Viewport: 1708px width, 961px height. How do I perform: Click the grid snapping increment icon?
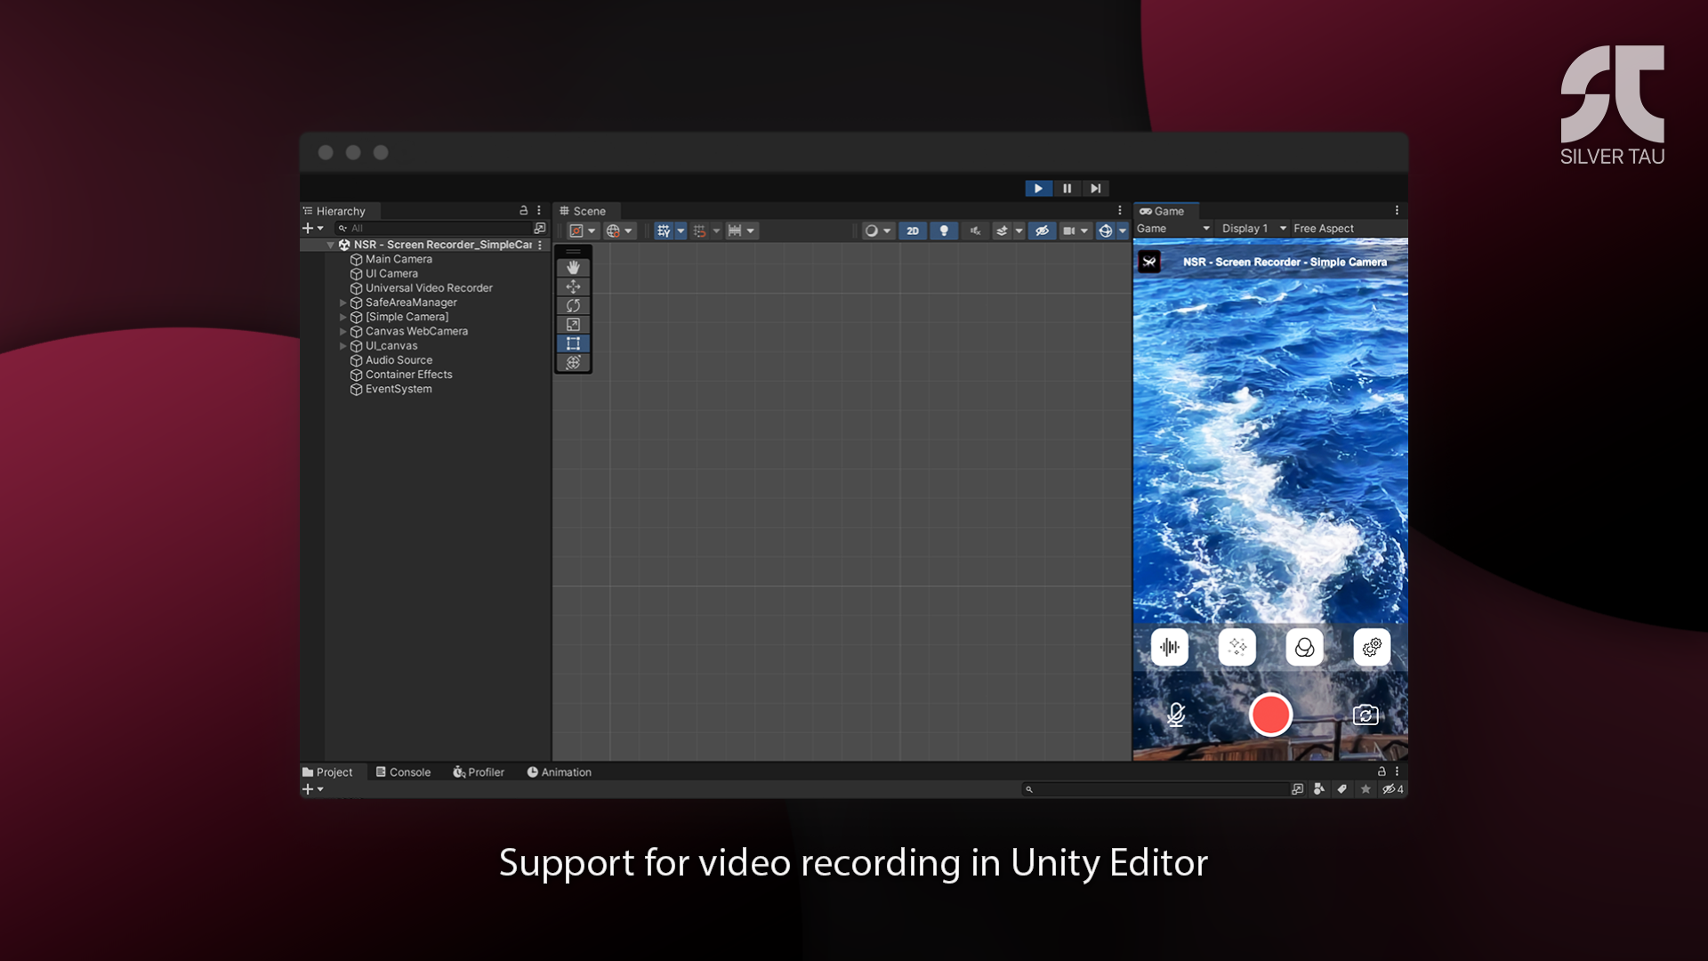pos(699,230)
